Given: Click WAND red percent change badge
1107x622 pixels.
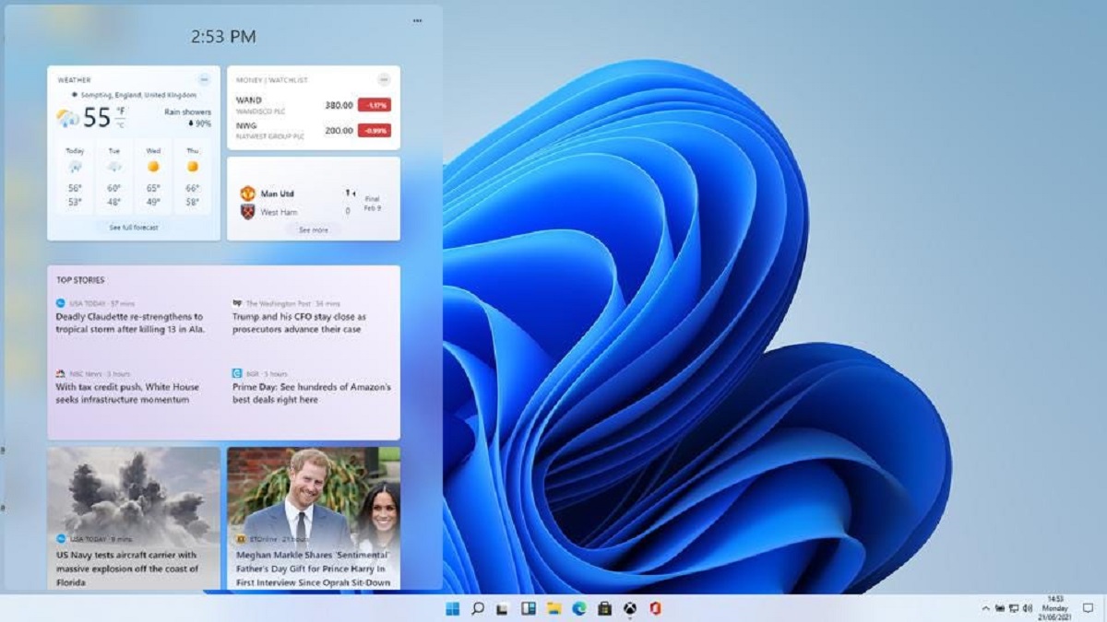Looking at the screenshot, I should pyautogui.click(x=375, y=105).
